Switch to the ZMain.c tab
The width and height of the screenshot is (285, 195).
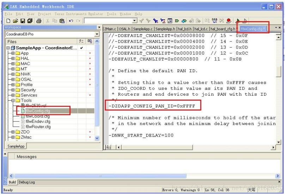point(110,29)
